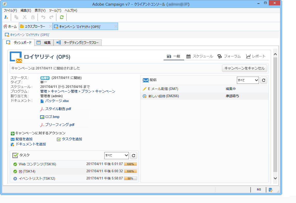
Task: Click the 100% progress bar of TSK16
Action: click(x=130, y=164)
